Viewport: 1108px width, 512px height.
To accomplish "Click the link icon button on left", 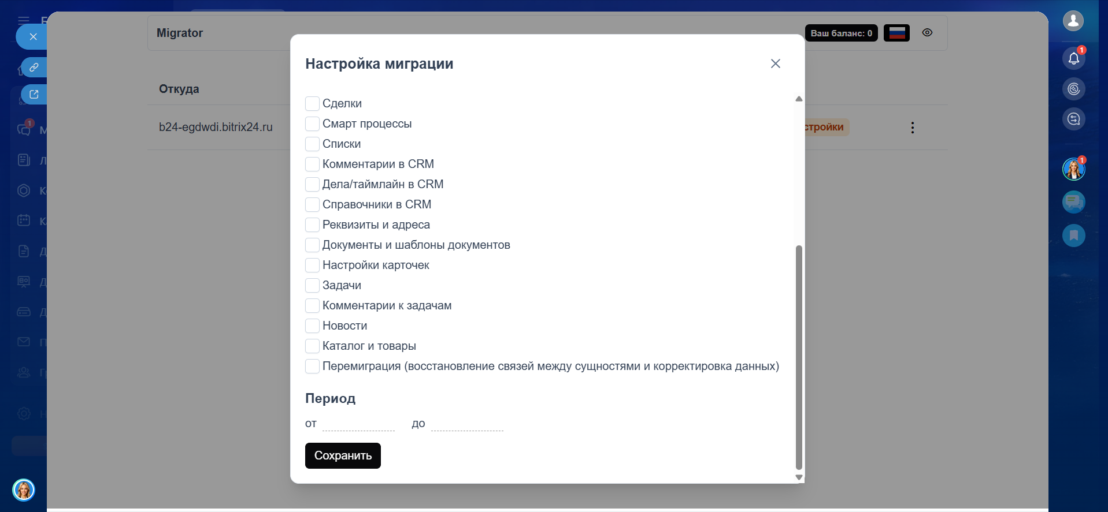I will coord(34,68).
